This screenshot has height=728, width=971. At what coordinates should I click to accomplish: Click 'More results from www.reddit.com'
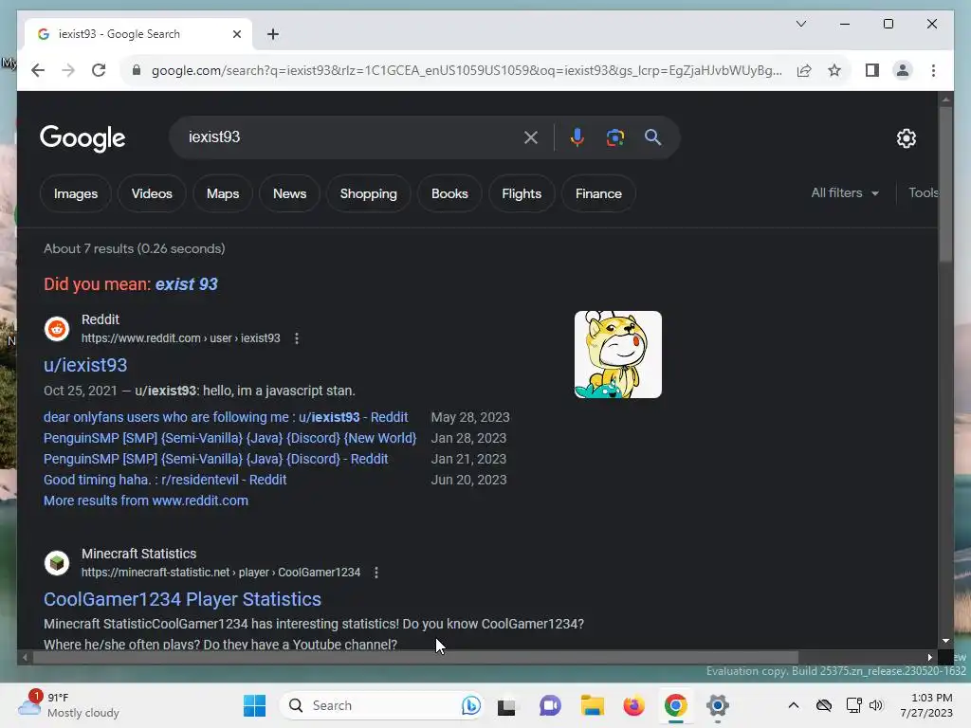(x=145, y=500)
